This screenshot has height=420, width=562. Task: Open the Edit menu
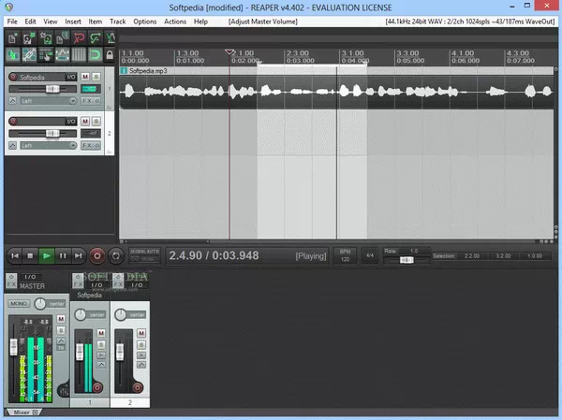pyautogui.click(x=30, y=22)
